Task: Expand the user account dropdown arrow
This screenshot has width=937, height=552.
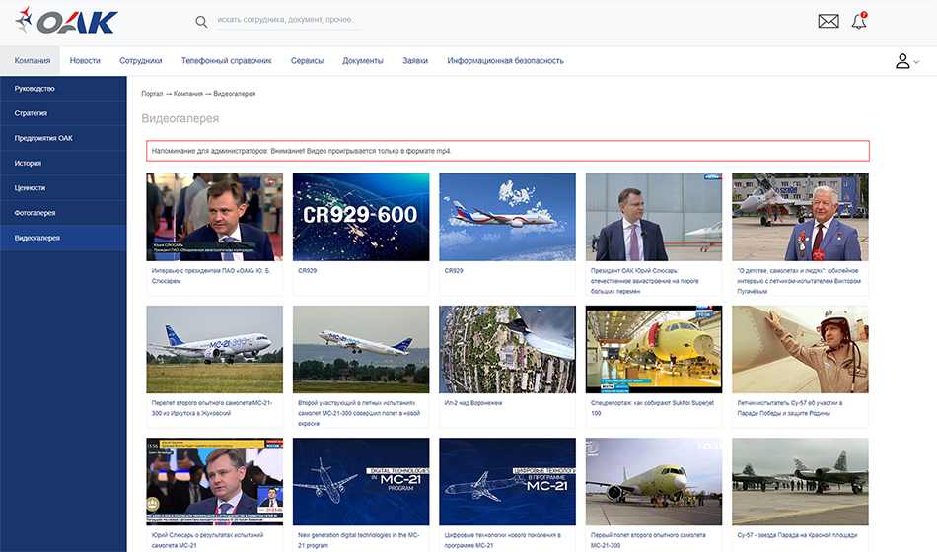Action: 916,62
